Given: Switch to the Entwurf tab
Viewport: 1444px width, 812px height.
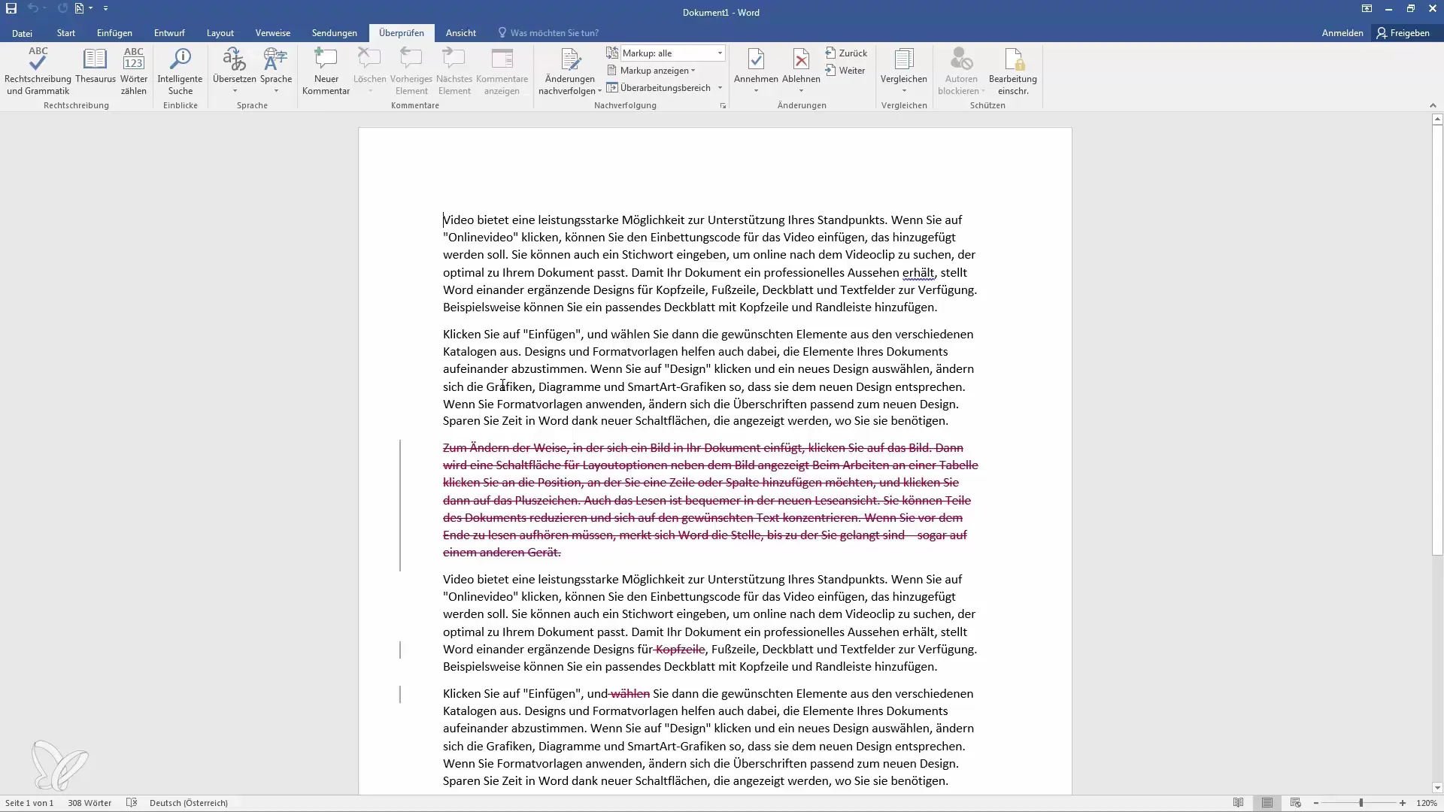Looking at the screenshot, I should point(169,33).
